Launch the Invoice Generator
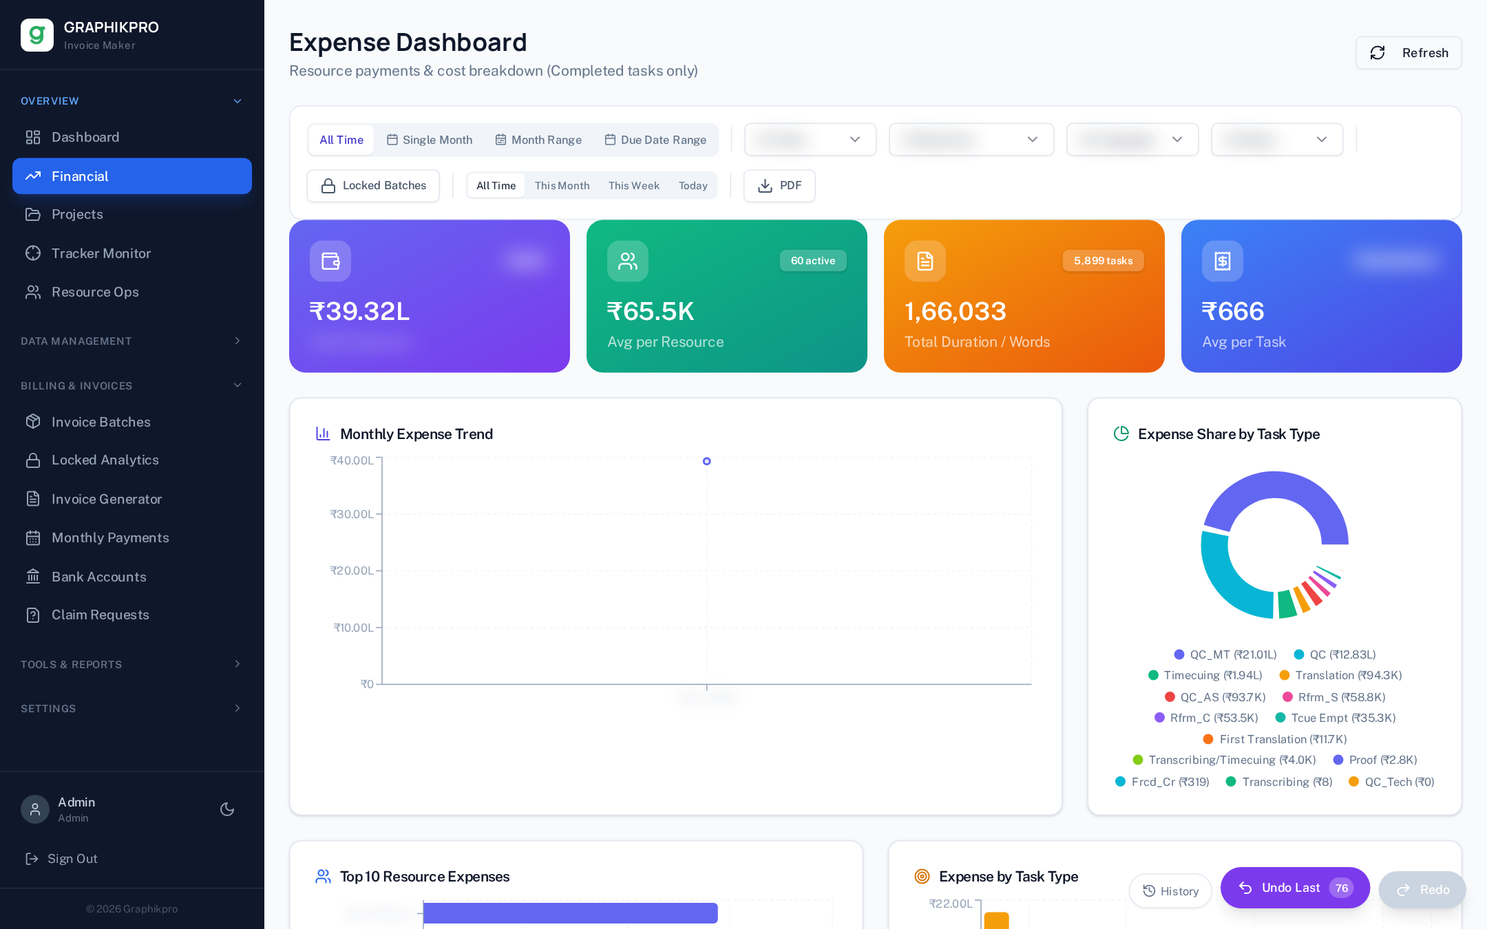The width and height of the screenshot is (1487, 929). tap(132, 499)
